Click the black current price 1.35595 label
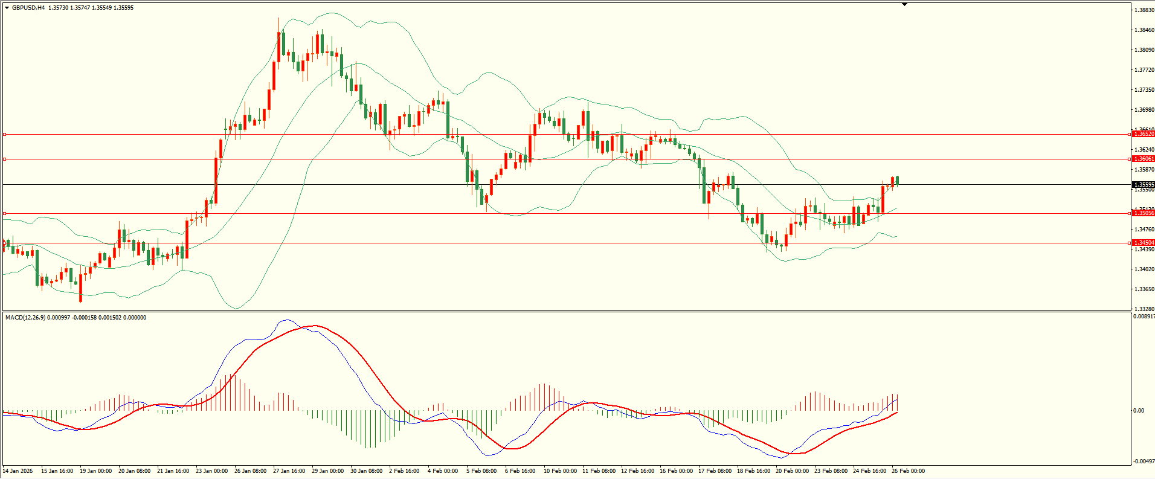The width and height of the screenshot is (1155, 479). click(x=1144, y=185)
